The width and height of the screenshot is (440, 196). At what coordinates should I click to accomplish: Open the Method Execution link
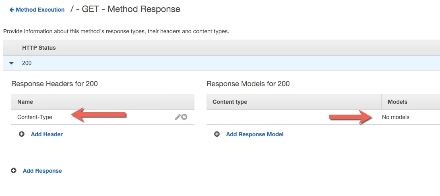pos(40,10)
